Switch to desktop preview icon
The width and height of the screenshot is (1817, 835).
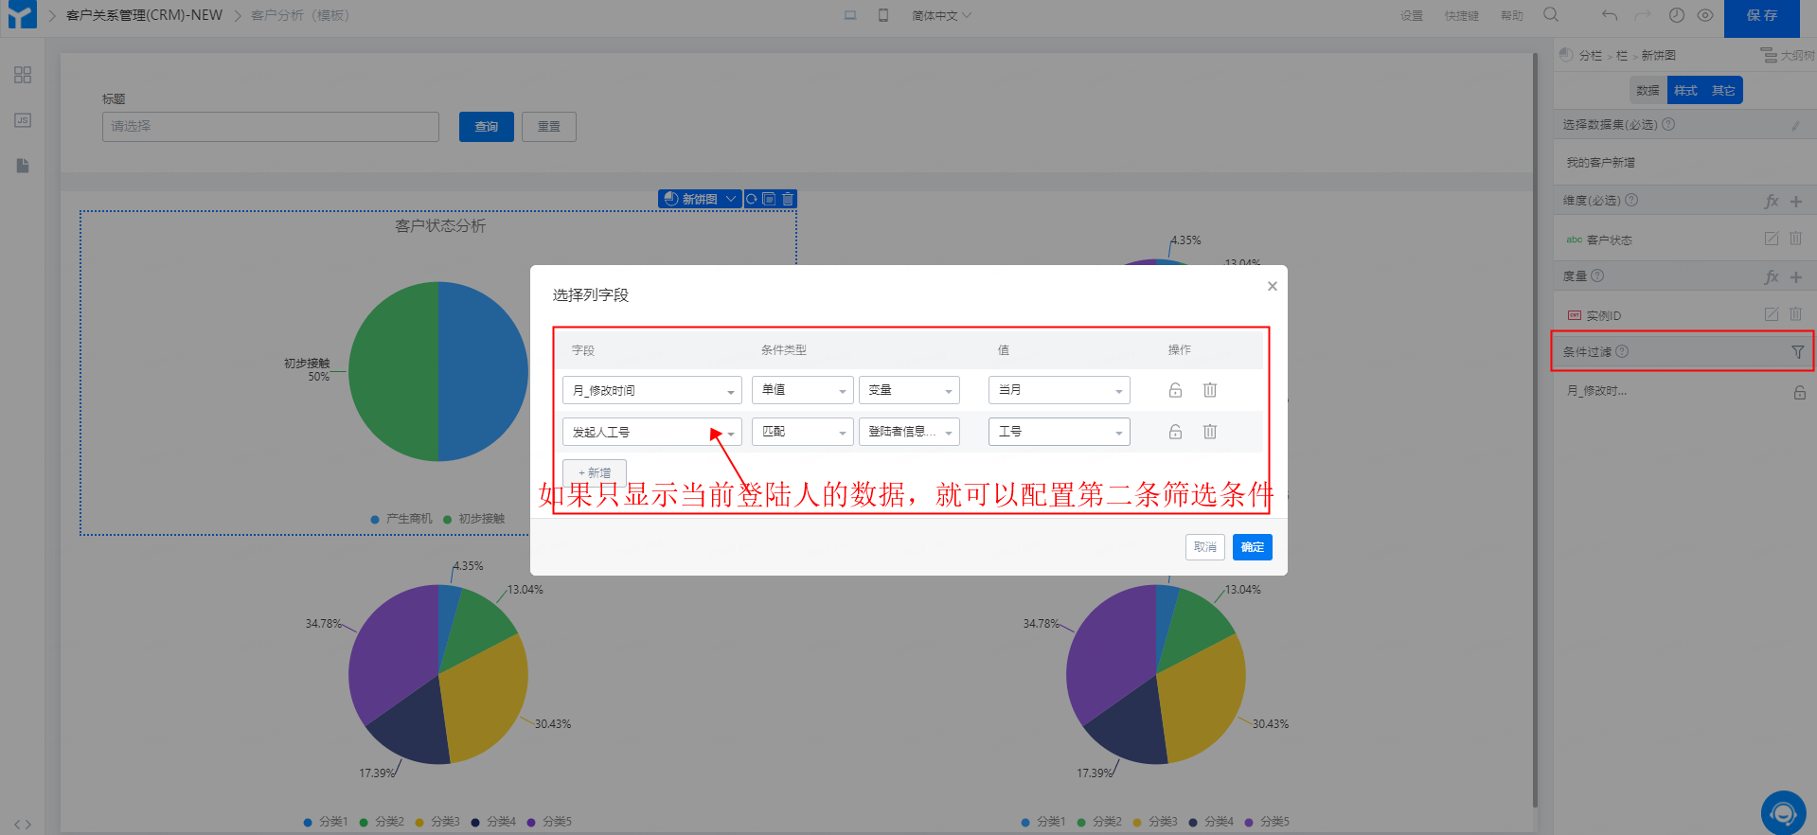tap(850, 15)
